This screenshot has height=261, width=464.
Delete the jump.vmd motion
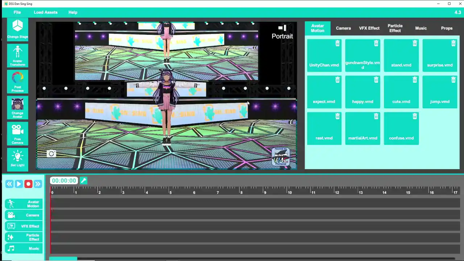pyautogui.click(x=453, y=80)
